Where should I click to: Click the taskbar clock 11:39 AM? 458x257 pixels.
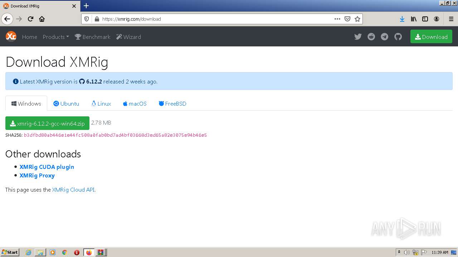[440, 252]
